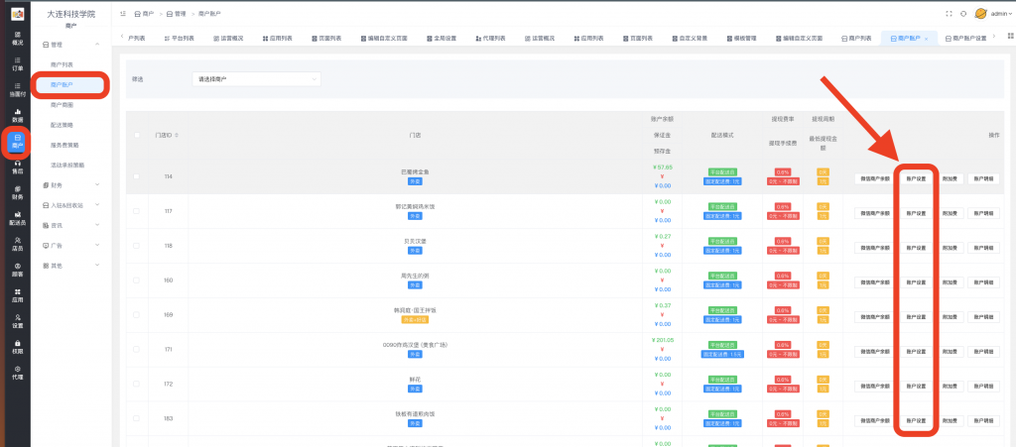Click the refresh icon beside admin
Screen dimensions: 1016x447
click(x=963, y=14)
